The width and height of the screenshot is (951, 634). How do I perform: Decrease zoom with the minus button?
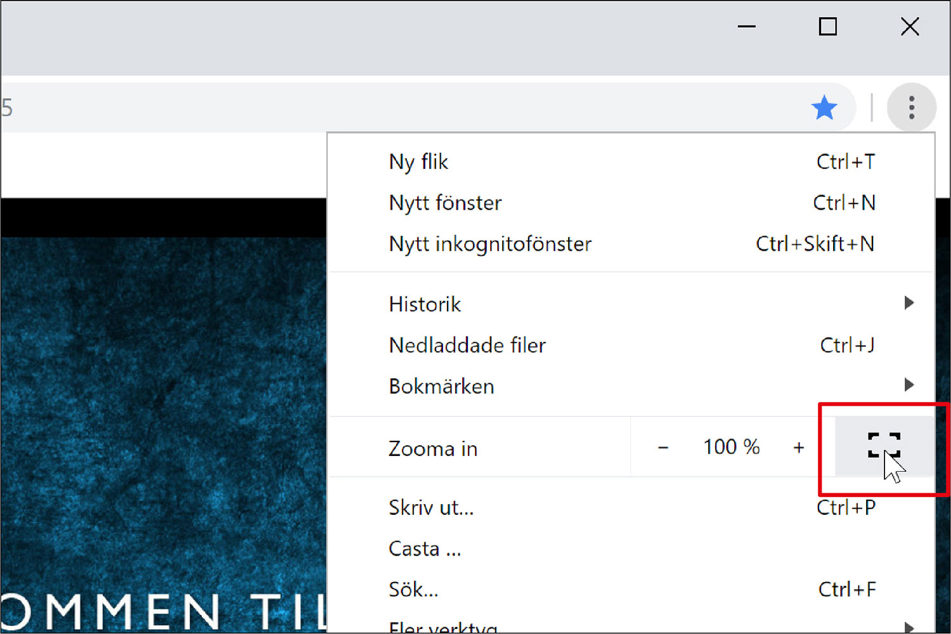(663, 448)
